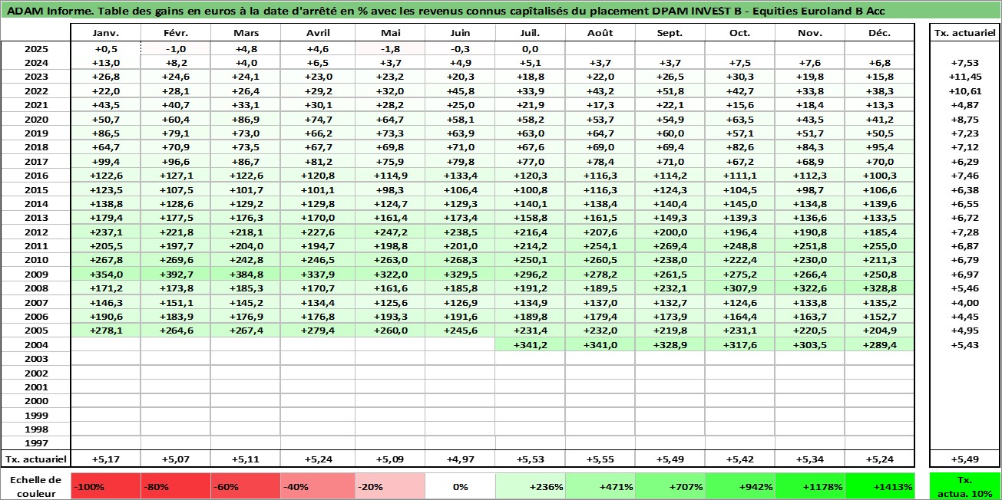
Task: Click the 'Echelle de couleur' label
Action: (36, 486)
